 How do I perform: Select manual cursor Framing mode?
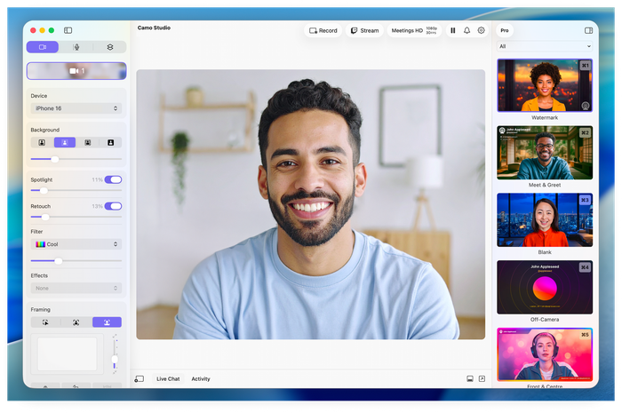click(x=45, y=322)
